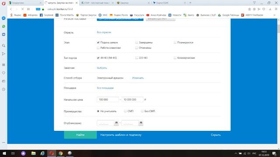Open Easy Setup panel icon

coord(276,9)
